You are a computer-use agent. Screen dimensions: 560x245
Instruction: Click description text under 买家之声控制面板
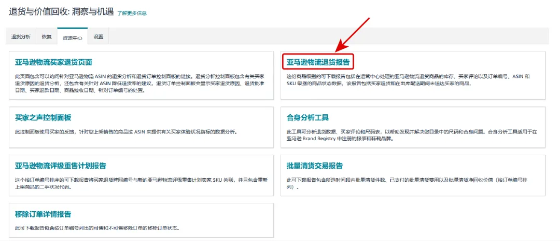coord(125,132)
